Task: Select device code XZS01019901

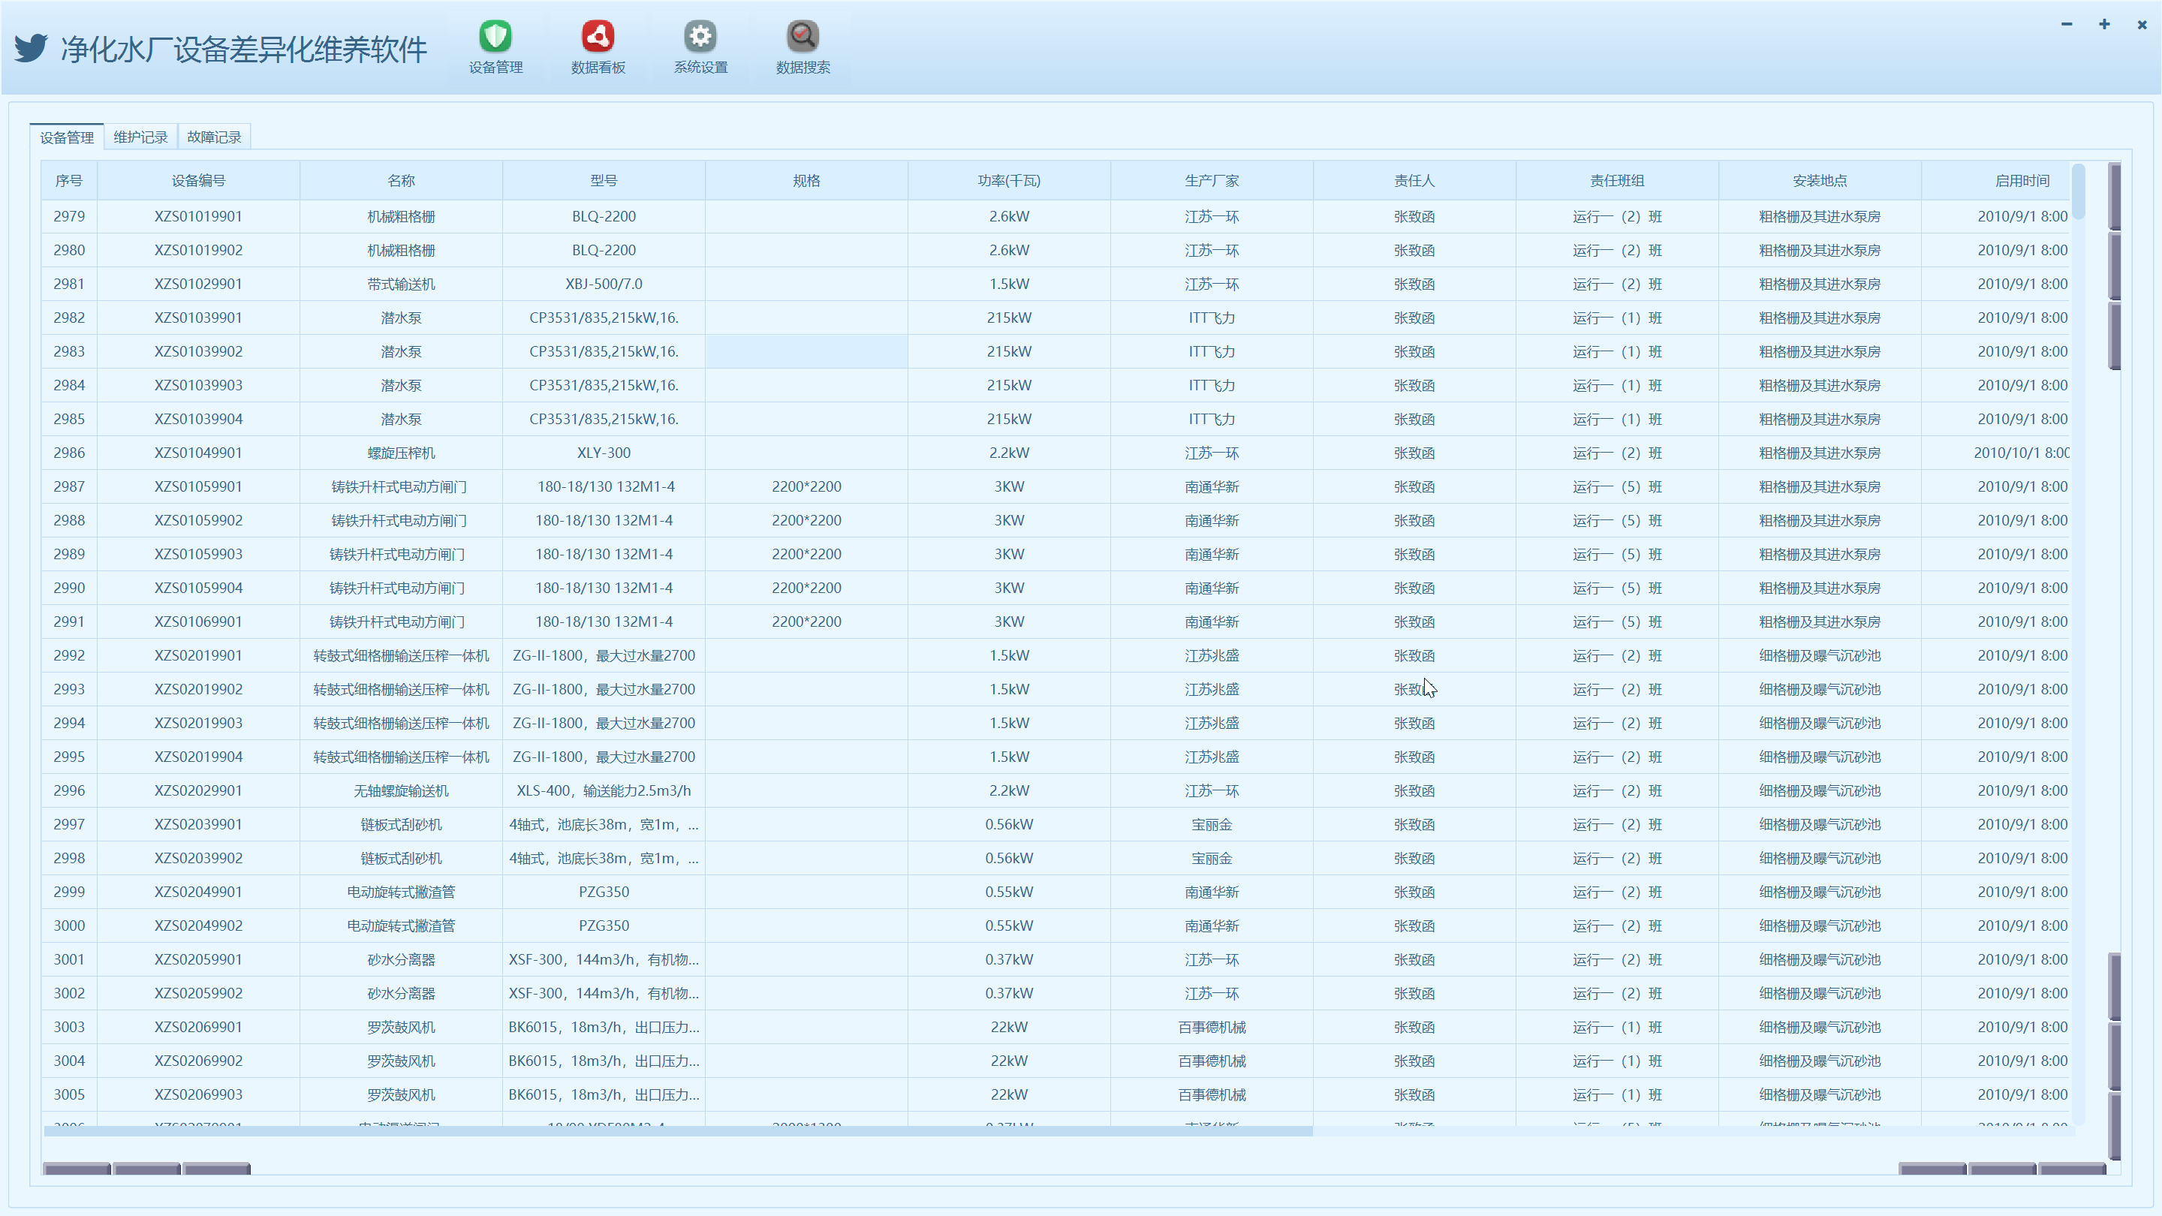Action: click(x=198, y=216)
